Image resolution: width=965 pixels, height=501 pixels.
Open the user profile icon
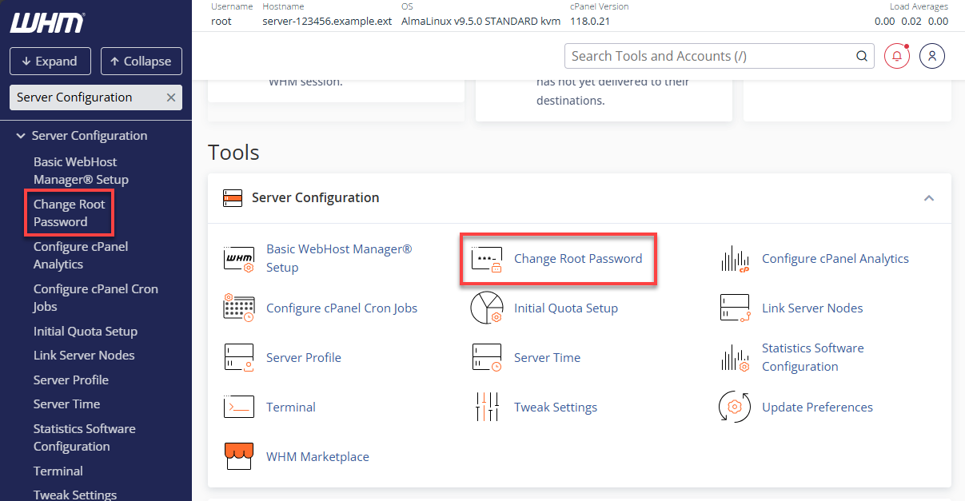tap(932, 56)
